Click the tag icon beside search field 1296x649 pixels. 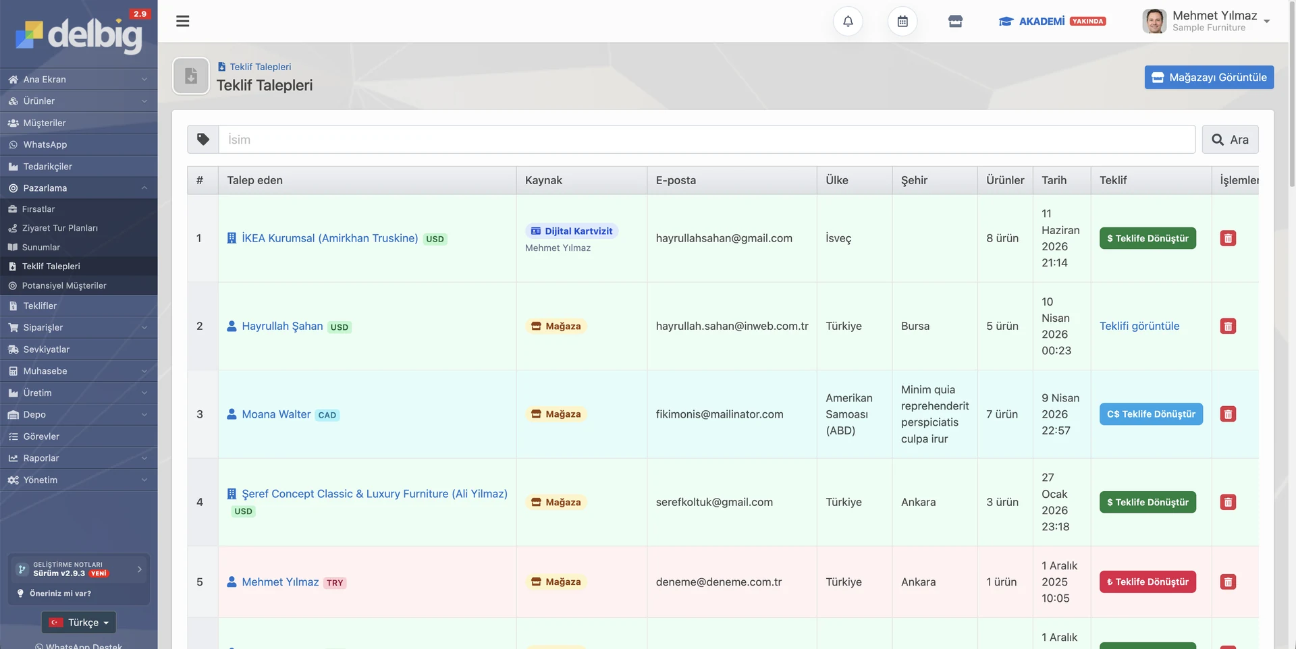203,140
